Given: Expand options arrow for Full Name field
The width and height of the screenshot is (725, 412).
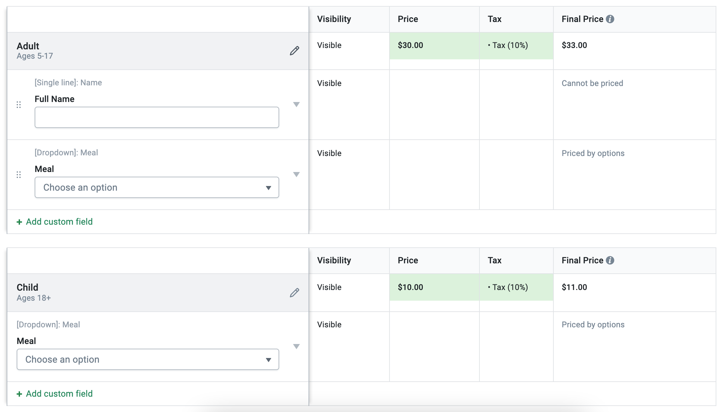Looking at the screenshot, I should 296,104.
